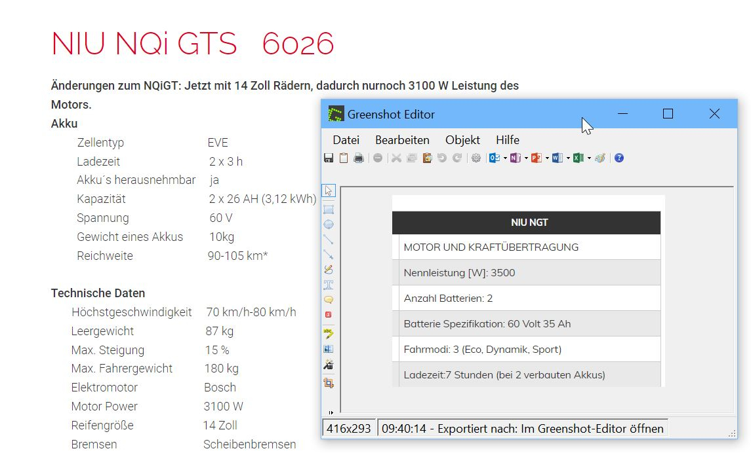Select the rectangle drawing tool
The image size is (751, 453).
(329, 209)
